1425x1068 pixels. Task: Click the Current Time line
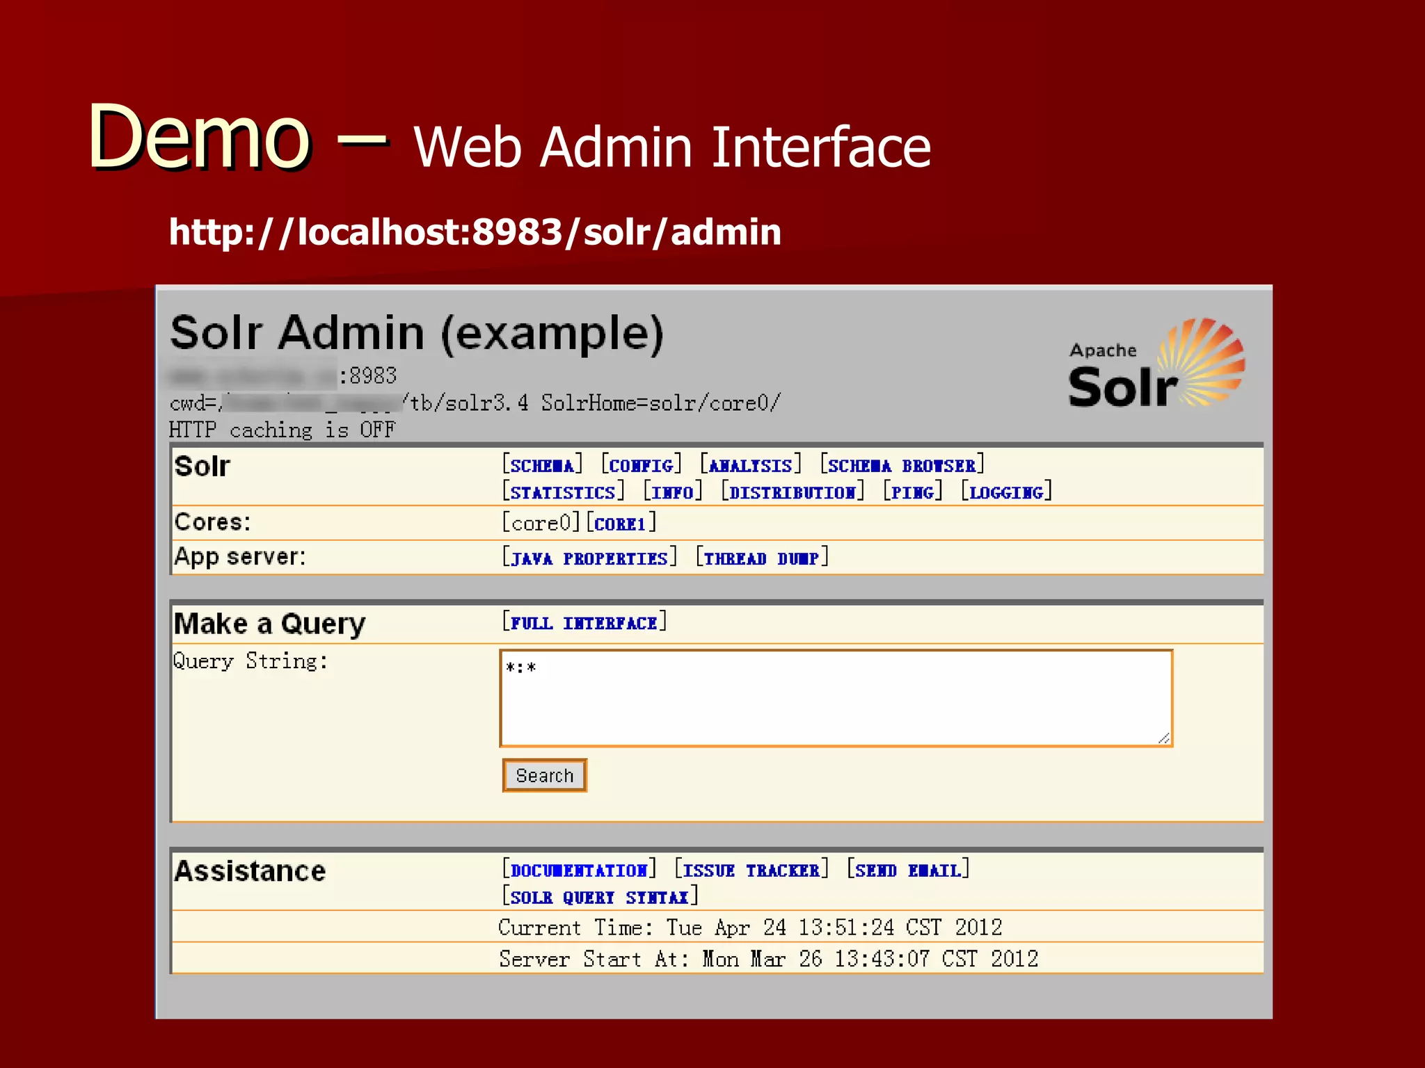point(750,927)
